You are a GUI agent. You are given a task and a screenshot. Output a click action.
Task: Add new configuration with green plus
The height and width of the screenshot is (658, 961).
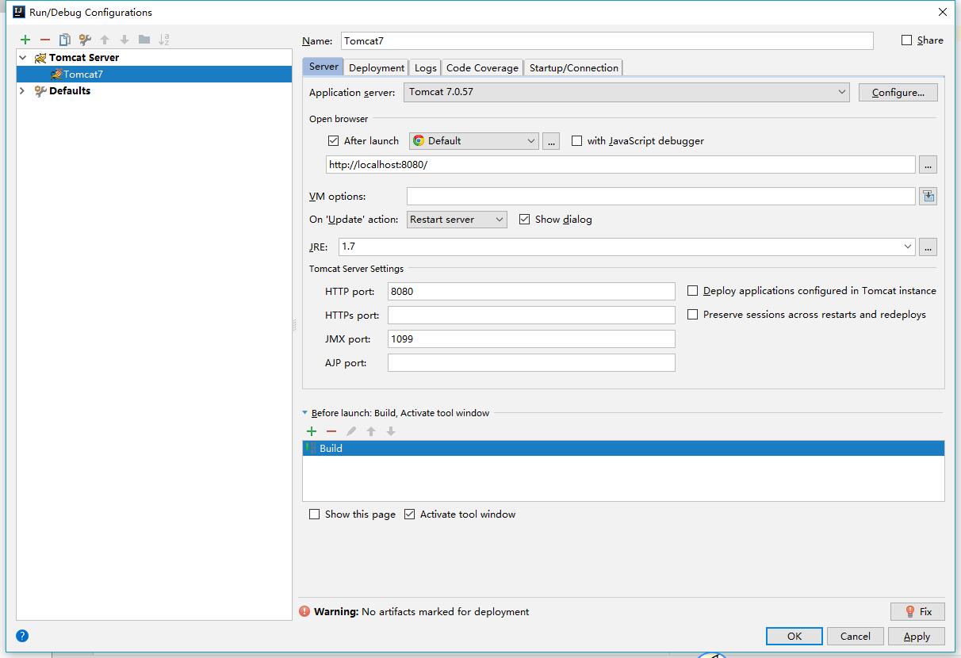pos(25,40)
